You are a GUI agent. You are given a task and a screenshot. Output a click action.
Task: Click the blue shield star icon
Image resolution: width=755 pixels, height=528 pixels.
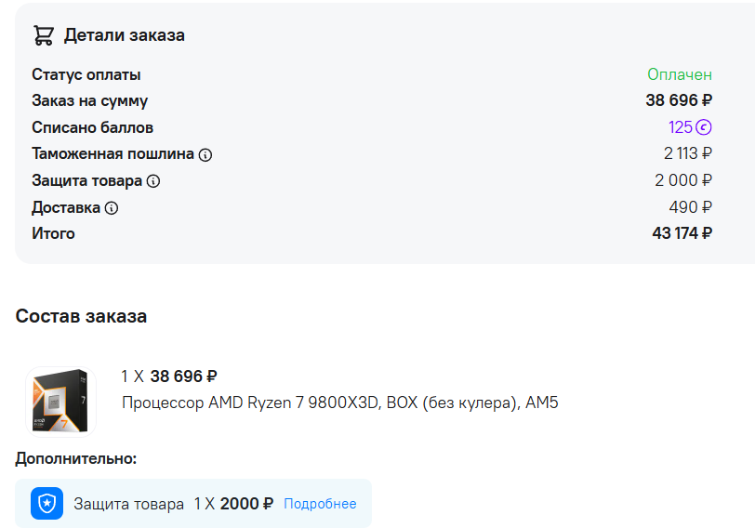46,503
